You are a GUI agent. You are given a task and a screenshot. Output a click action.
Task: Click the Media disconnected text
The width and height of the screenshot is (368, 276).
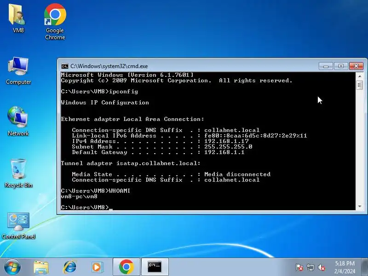click(237, 174)
